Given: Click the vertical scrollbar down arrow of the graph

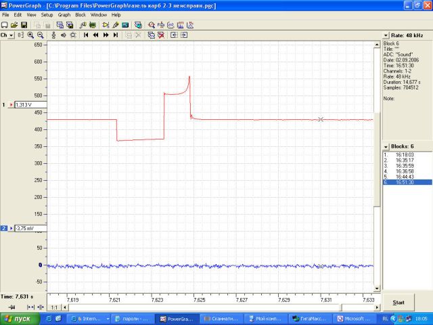Looking at the screenshot, I should click(377, 288).
